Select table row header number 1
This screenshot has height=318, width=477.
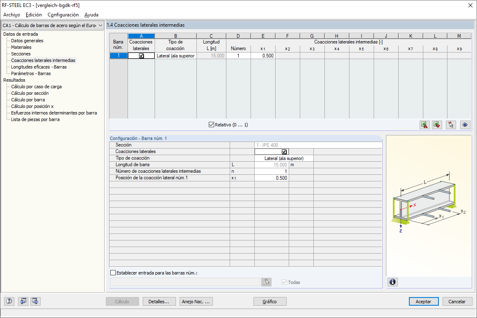(x=119, y=56)
